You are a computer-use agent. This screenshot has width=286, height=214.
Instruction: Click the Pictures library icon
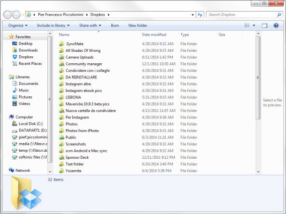(15, 97)
